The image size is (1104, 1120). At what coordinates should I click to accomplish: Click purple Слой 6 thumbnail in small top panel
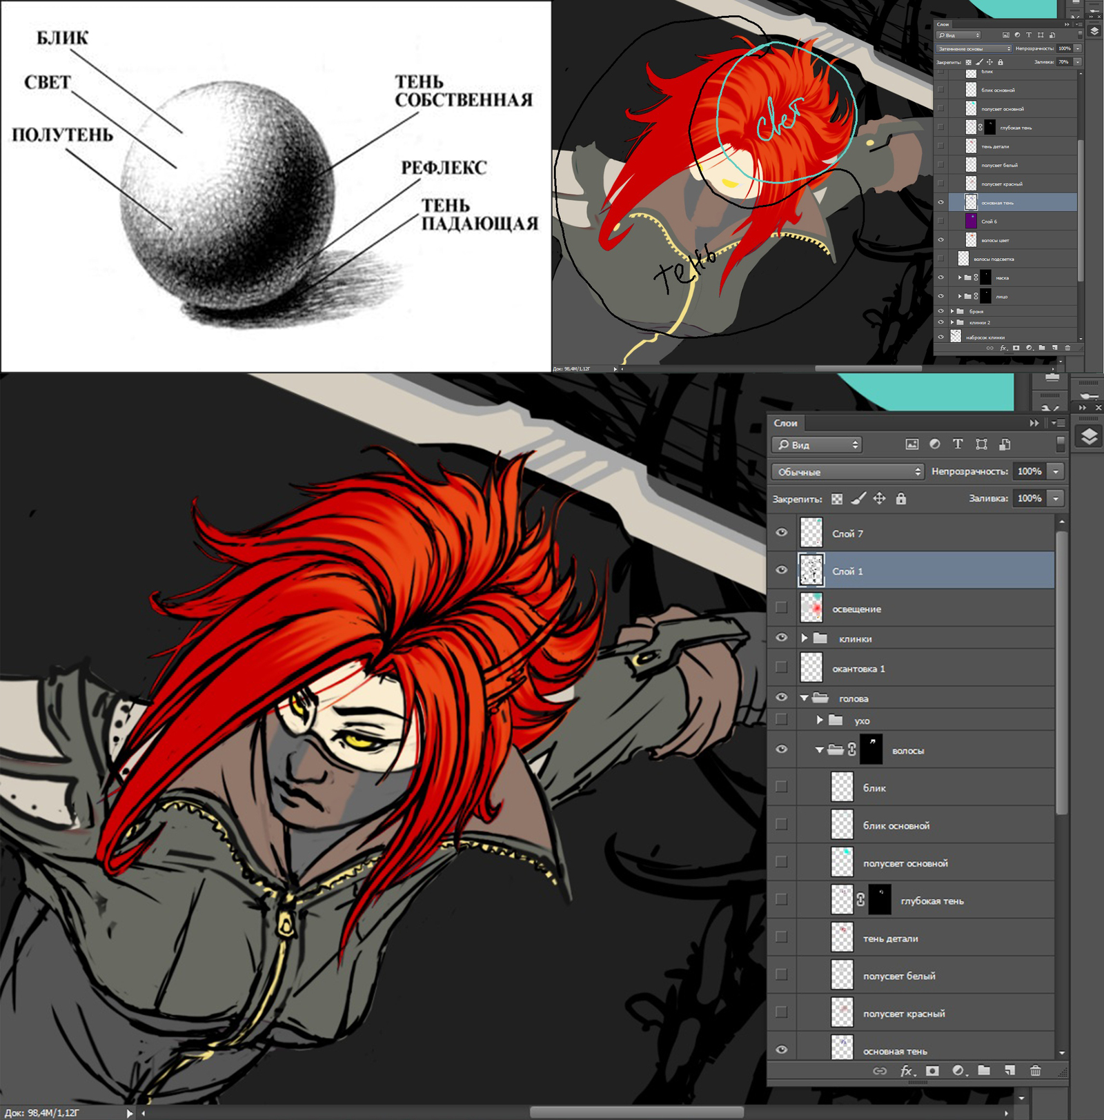point(971,221)
